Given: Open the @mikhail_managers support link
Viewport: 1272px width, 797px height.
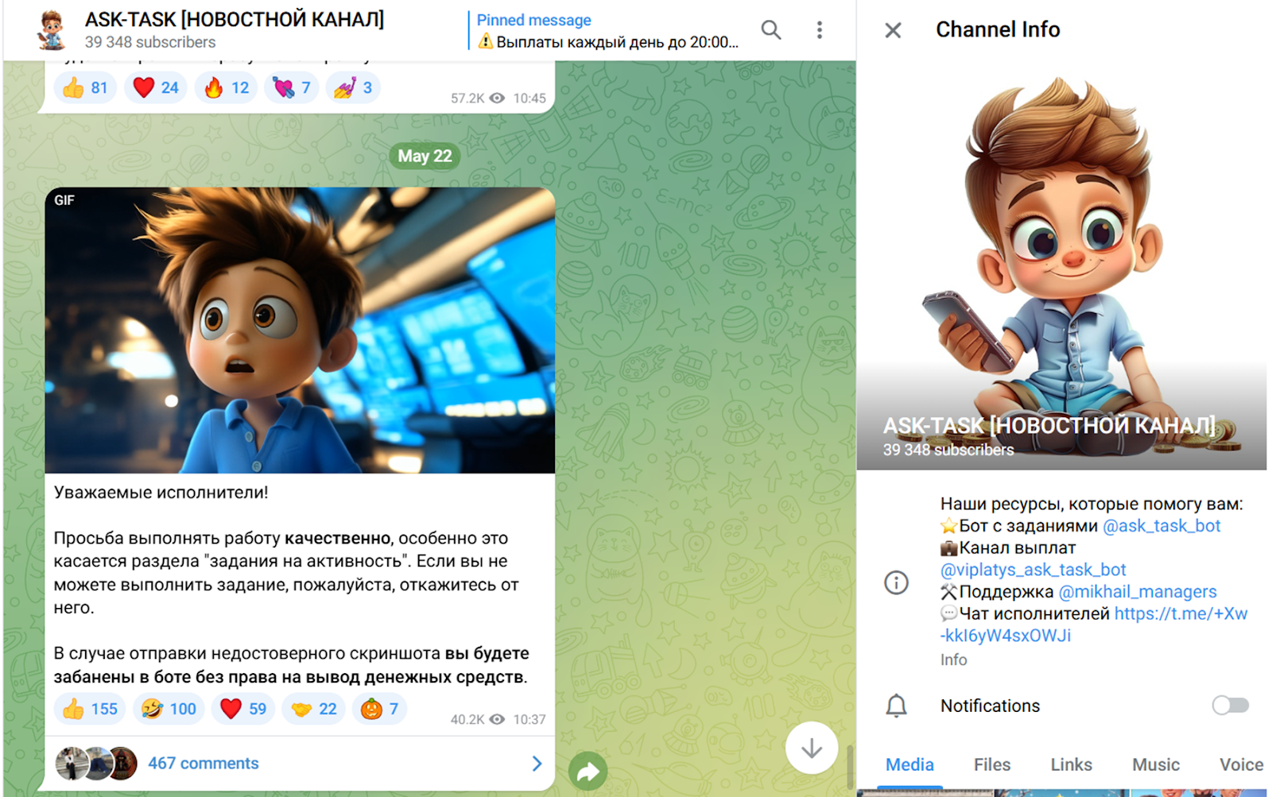Looking at the screenshot, I should 1138,592.
